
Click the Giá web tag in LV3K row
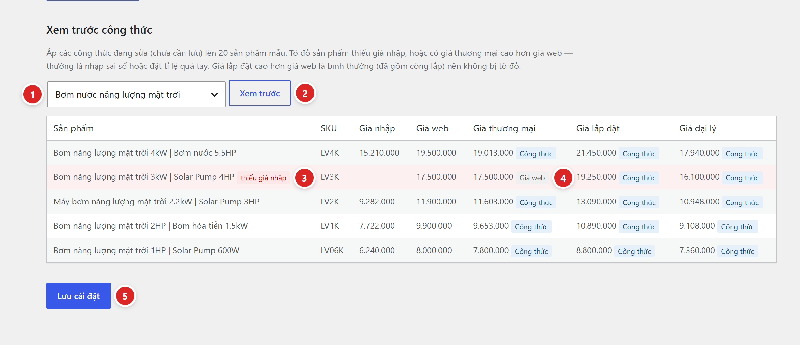pyautogui.click(x=532, y=178)
